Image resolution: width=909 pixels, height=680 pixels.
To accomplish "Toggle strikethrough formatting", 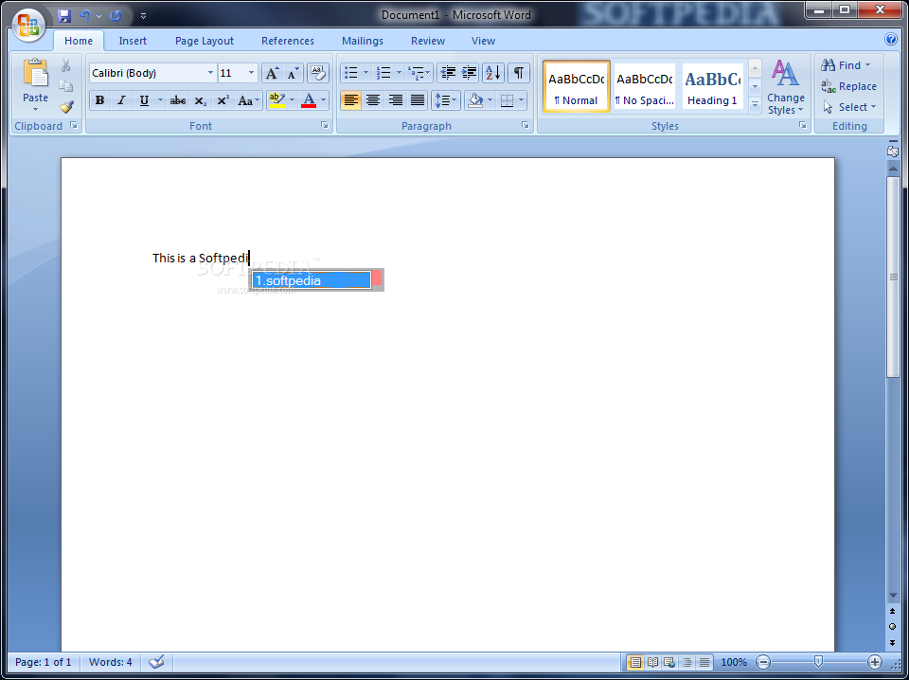I will click(178, 101).
